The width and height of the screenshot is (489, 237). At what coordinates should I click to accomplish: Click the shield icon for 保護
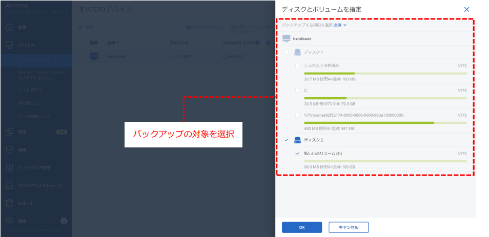(x=9, y=150)
